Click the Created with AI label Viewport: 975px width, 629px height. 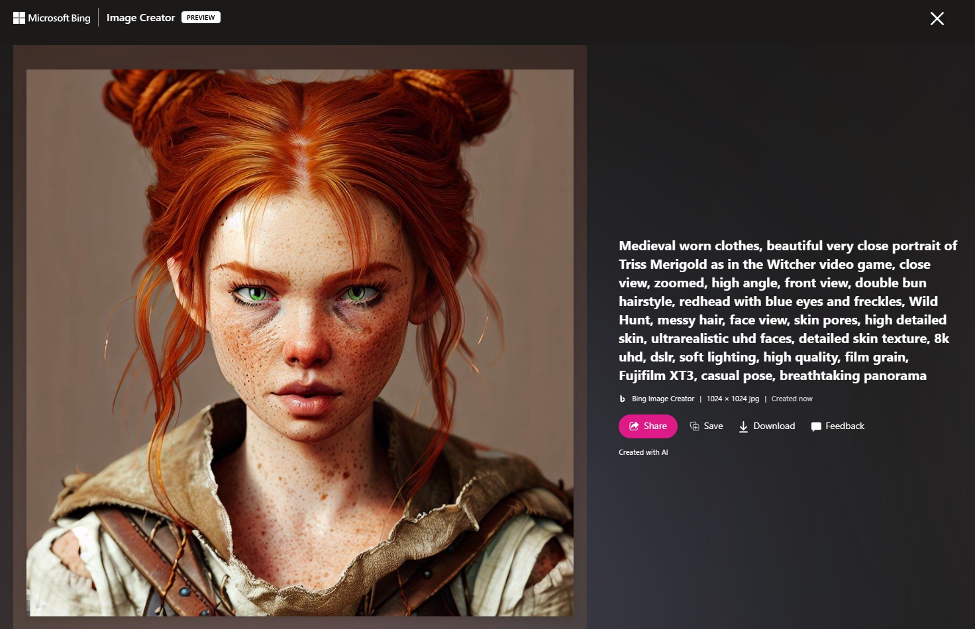click(x=643, y=452)
